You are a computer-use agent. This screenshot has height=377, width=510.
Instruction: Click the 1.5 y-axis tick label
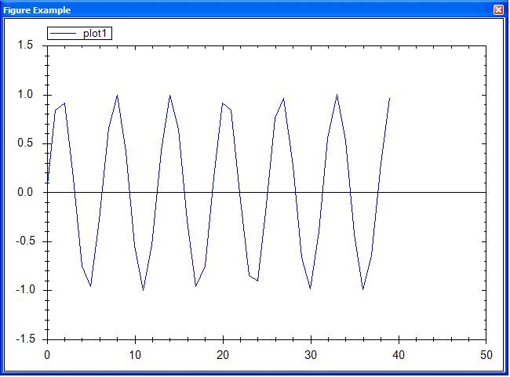tap(25, 46)
